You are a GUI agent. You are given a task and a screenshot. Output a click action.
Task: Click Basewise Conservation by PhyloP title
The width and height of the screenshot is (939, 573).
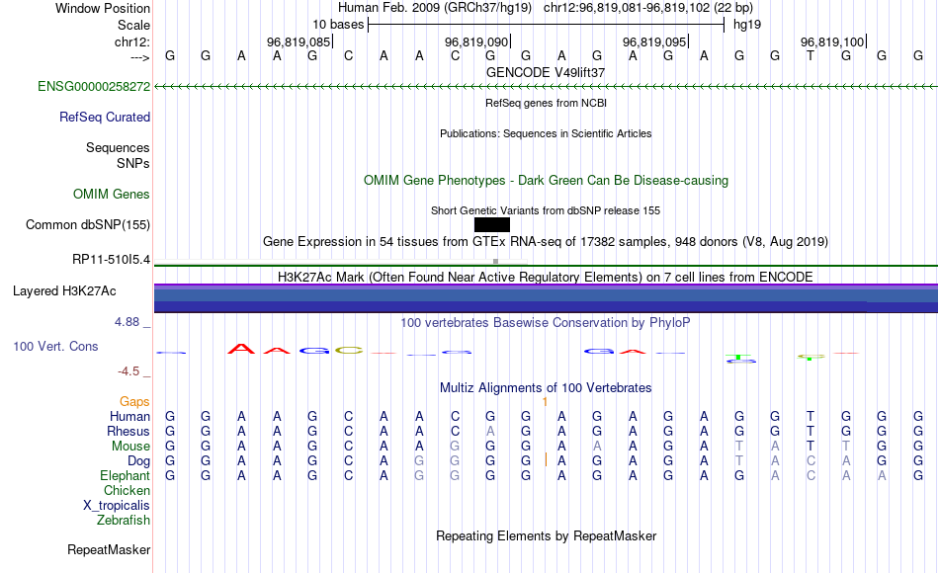(546, 323)
